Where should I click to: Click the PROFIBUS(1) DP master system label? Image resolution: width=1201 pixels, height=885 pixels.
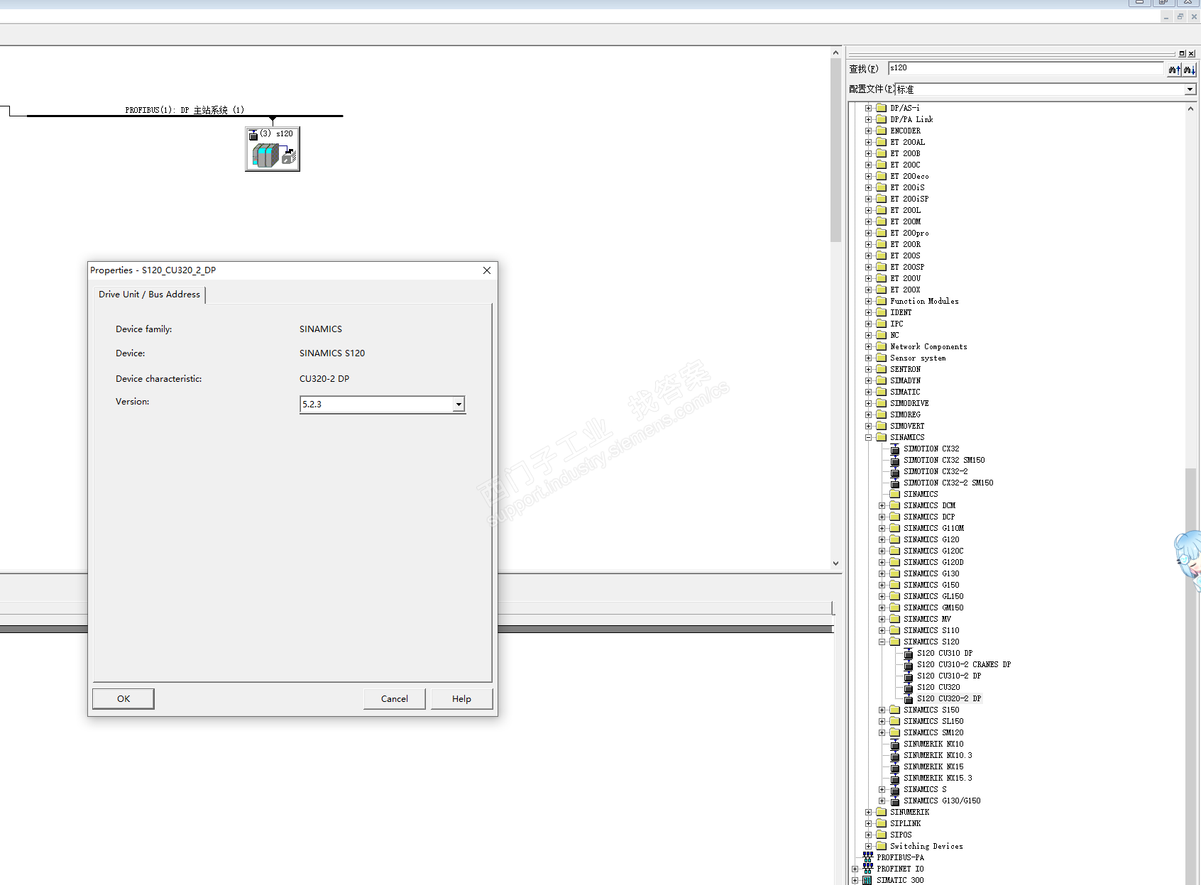coord(185,110)
